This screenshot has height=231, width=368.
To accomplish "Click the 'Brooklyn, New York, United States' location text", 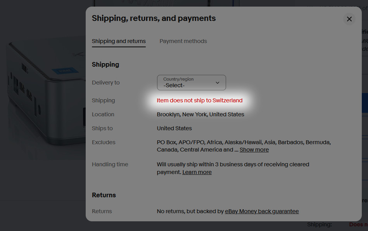I will pyautogui.click(x=200, y=114).
